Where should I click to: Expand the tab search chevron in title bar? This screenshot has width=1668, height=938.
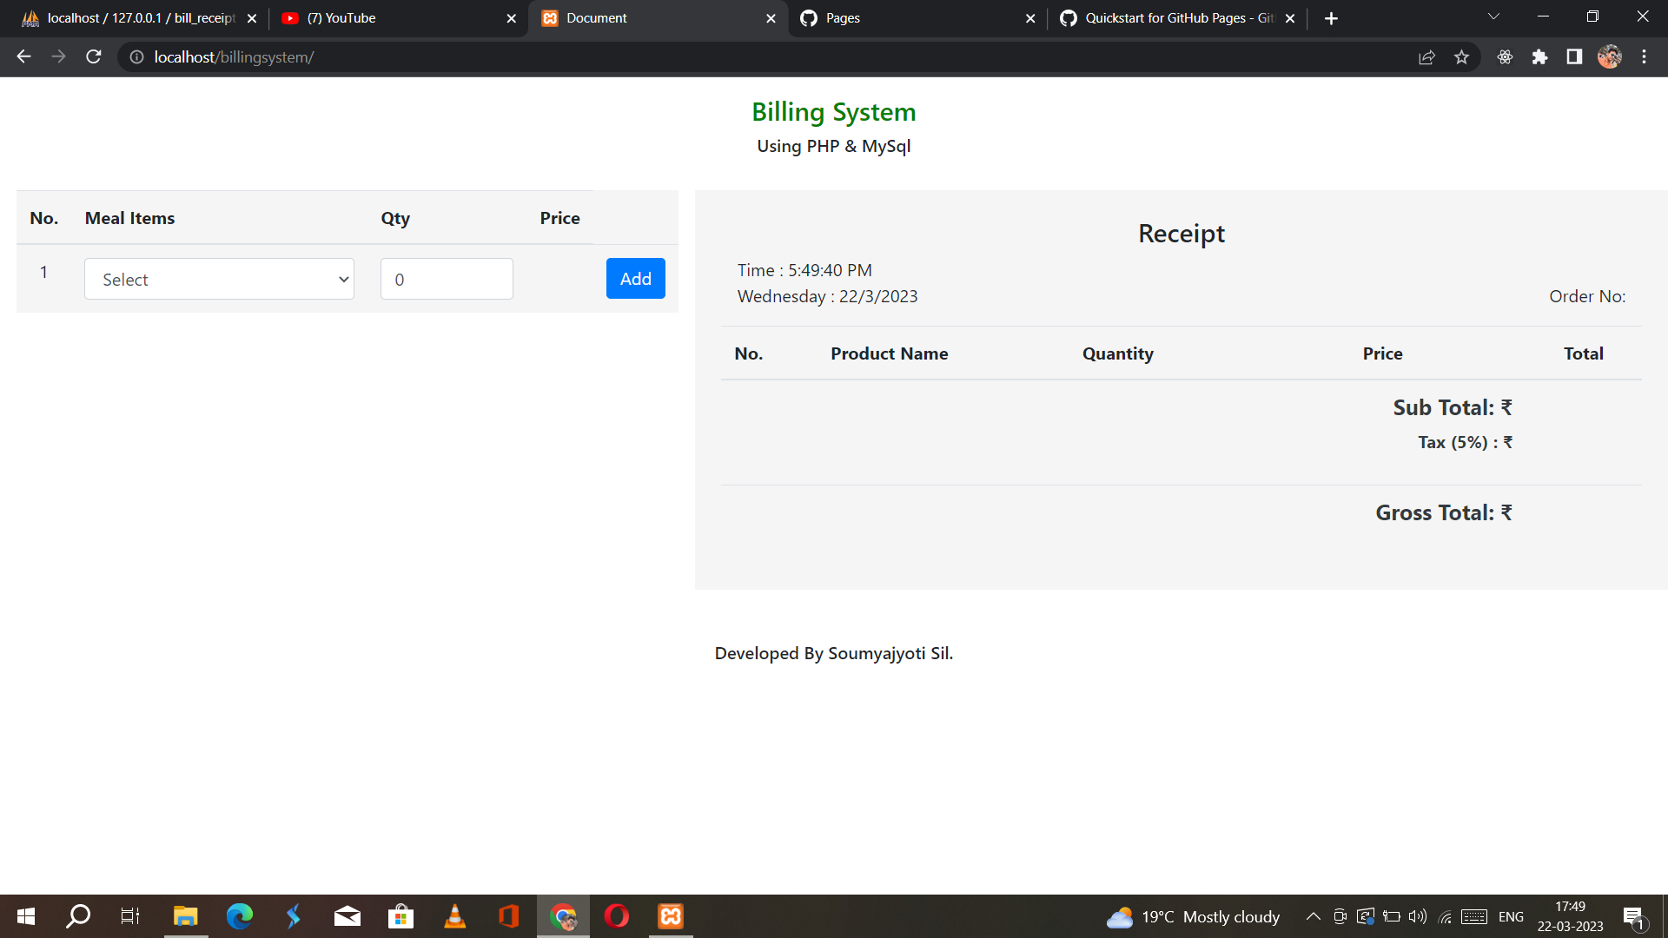point(1493,16)
